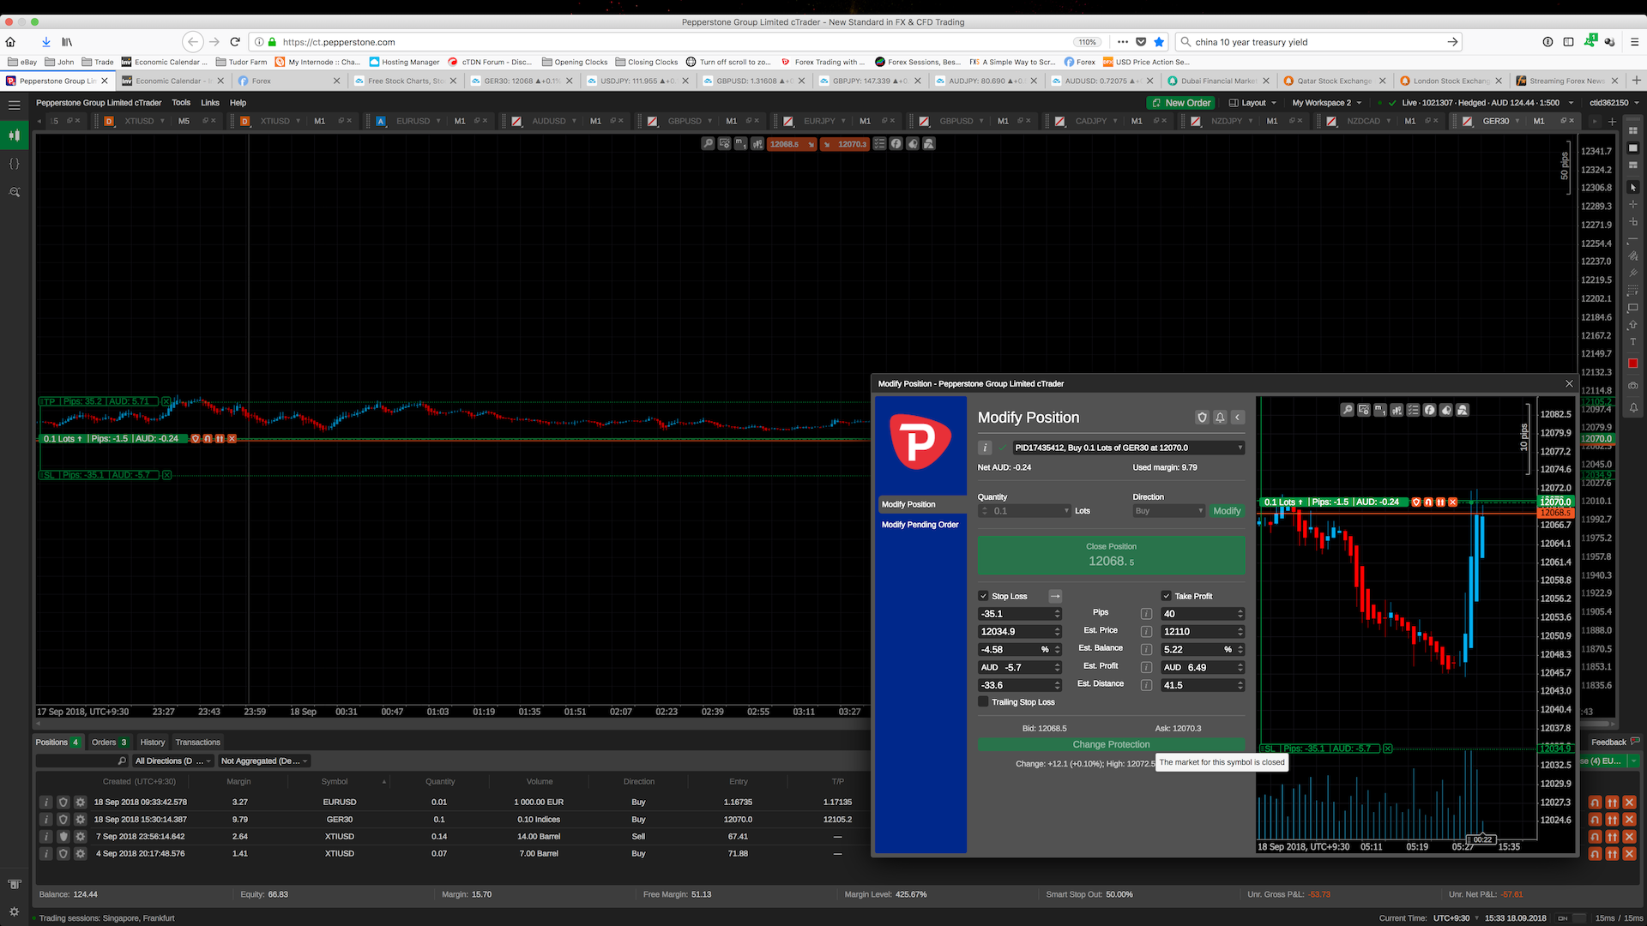Open the Automate braces icon in sidebar
The width and height of the screenshot is (1647, 926).
(14, 163)
